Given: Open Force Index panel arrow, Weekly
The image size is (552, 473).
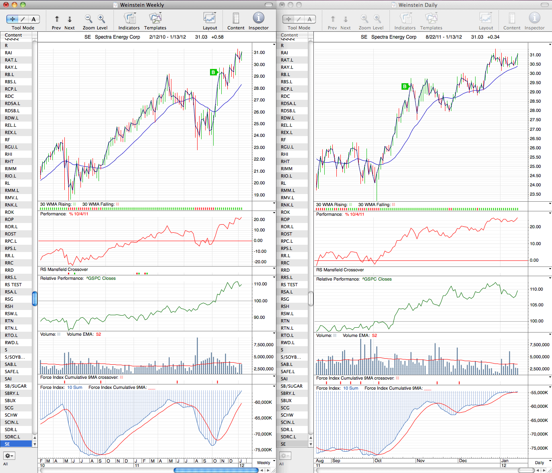Looking at the screenshot, I should (274, 387).
